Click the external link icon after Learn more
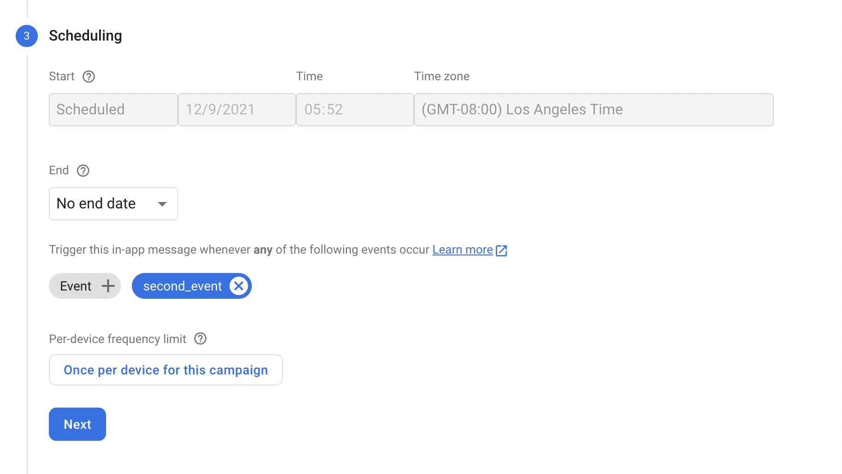842x474 pixels. (x=501, y=250)
